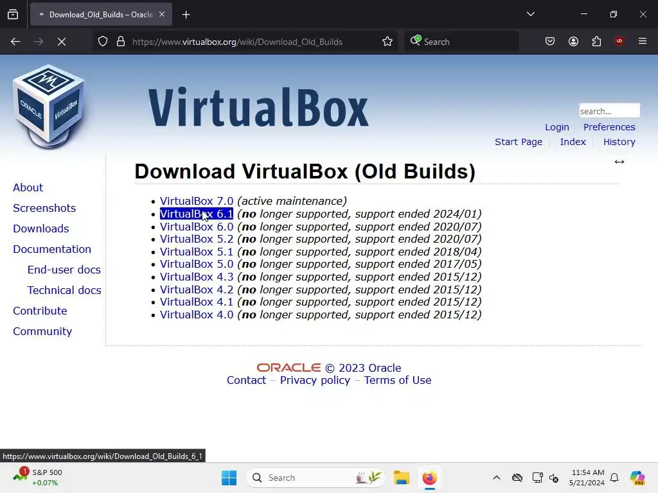Click the Windows taskbar Search box

pyautogui.click(x=315, y=478)
